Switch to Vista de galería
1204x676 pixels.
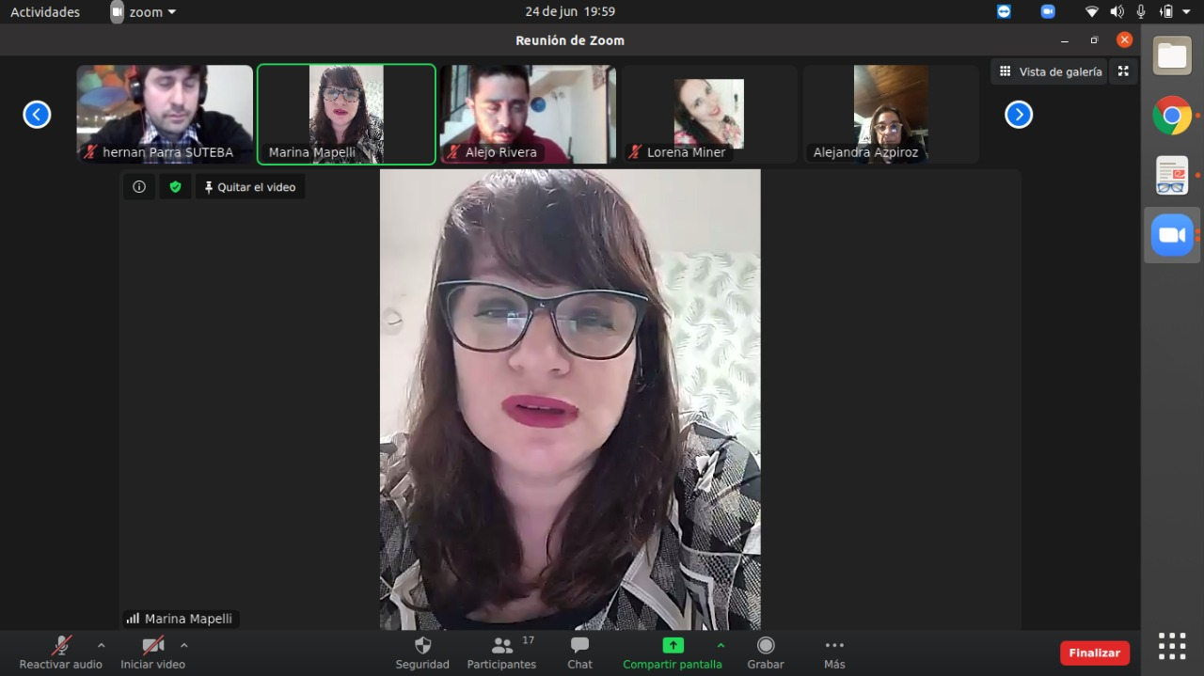click(1050, 71)
